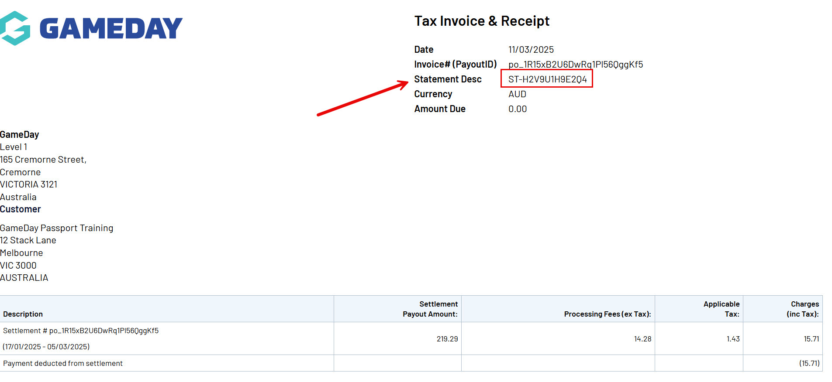Click the settlement payout amount 219.29
This screenshot has height=382, width=832.
[447, 339]
